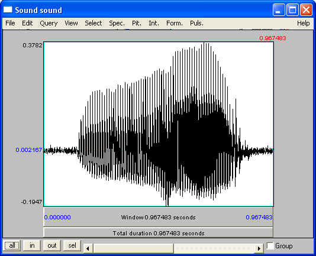Open the Form. formant menu
316x256 pixels.
[175, 23]
